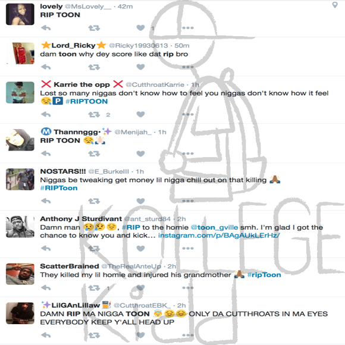
Task: Retweet Lord_Ricky's tweet
Action: tap(94, 67)
